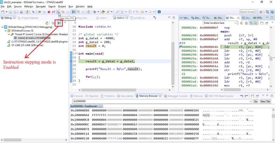Viewport: 275px width, 143px height.
Task: Click the Disconnect icon
Action: [53, 12]
